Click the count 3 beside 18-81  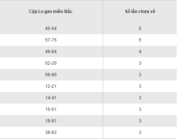click(x=140, y=121)
